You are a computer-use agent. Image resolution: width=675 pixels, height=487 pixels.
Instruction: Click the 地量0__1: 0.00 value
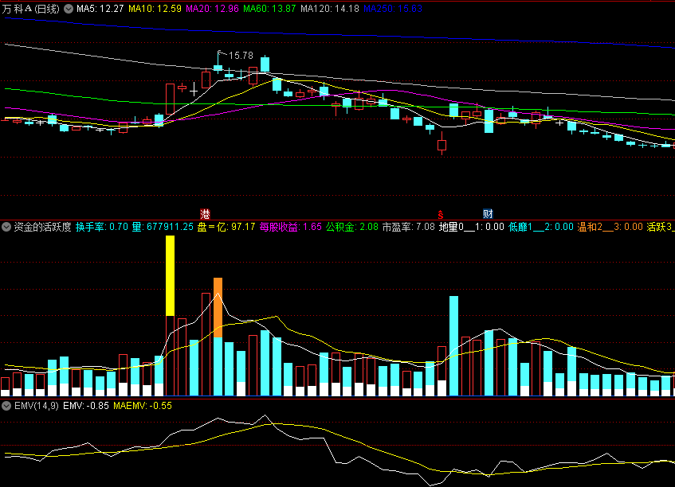[x=471, y=227]
